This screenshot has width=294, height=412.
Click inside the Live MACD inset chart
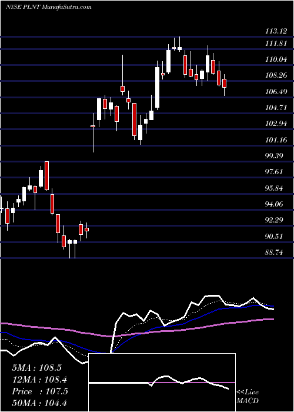pos(162,383)
